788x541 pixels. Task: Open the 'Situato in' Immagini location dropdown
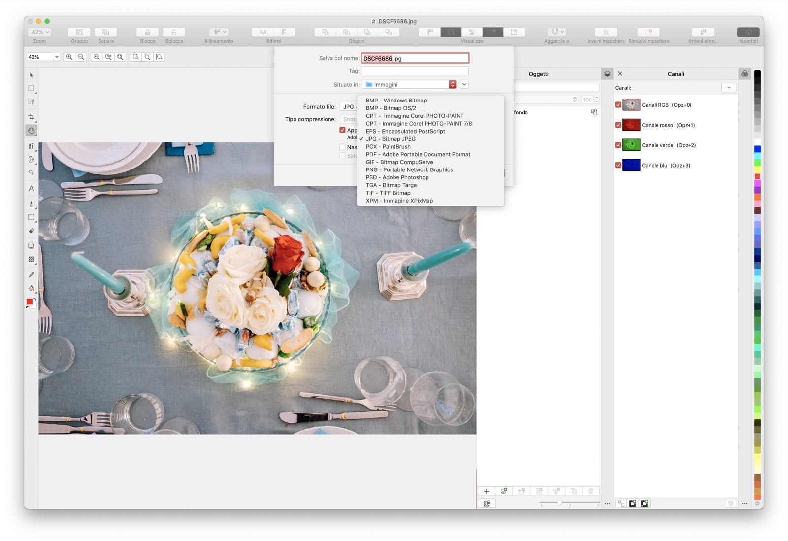[x=410, y=85]
